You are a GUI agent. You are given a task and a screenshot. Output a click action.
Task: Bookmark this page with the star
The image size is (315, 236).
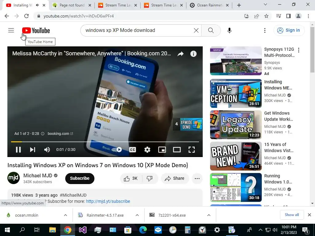point(266,16)
